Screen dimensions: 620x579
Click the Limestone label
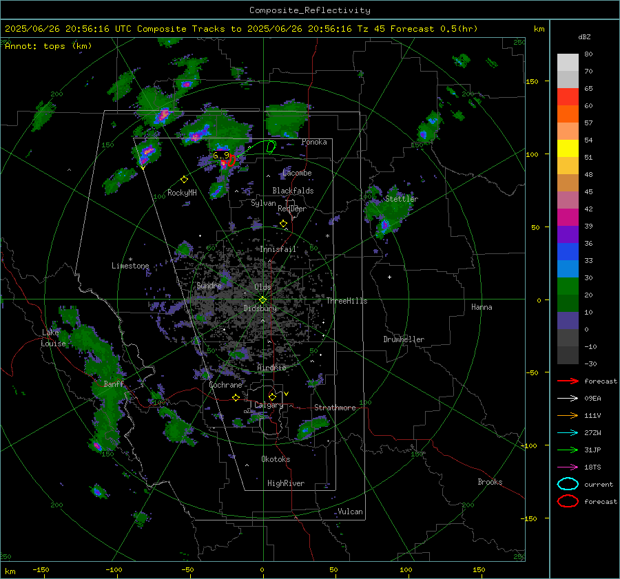point(130,266)
